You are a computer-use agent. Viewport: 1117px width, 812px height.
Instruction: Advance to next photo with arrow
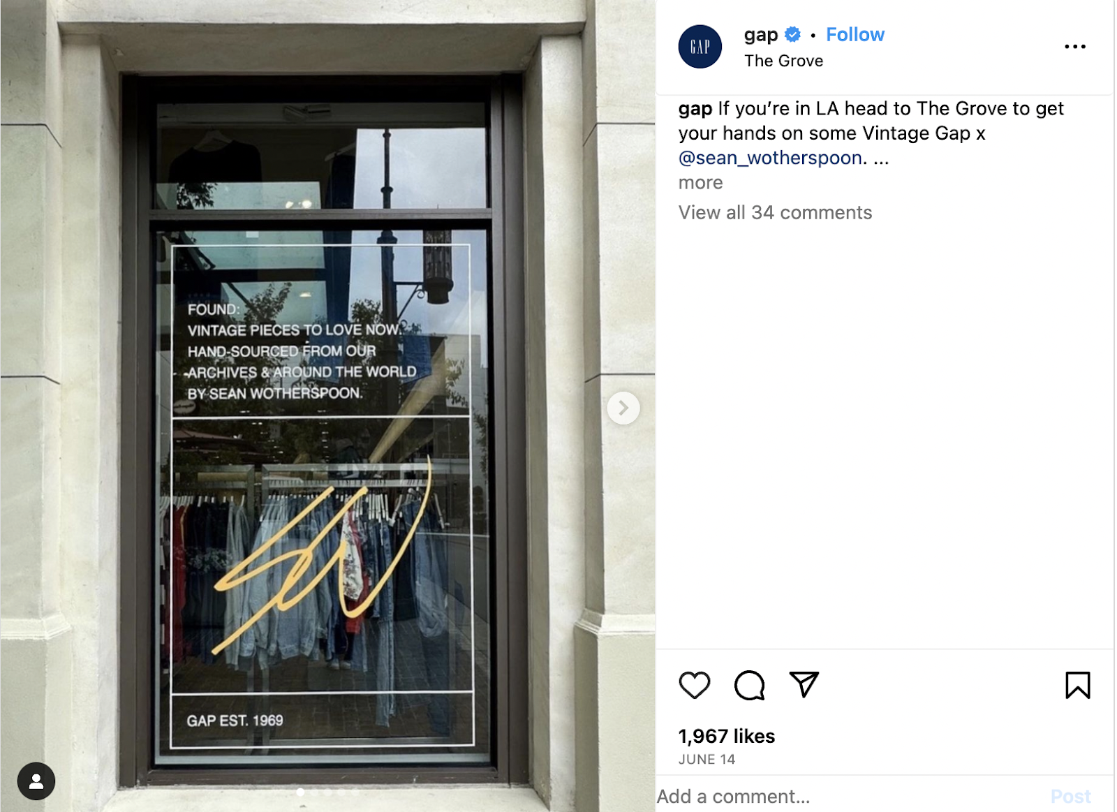[x=623, y=408]
